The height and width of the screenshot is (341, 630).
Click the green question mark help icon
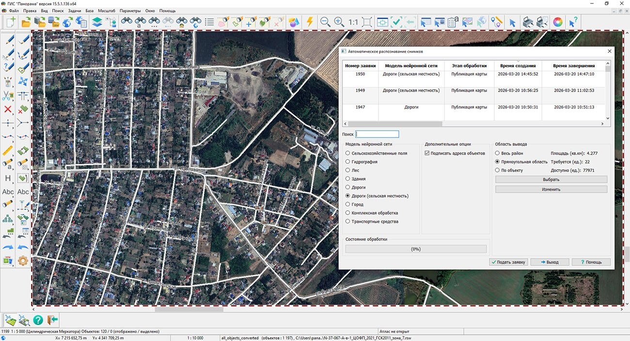click(x=38, y=320)
